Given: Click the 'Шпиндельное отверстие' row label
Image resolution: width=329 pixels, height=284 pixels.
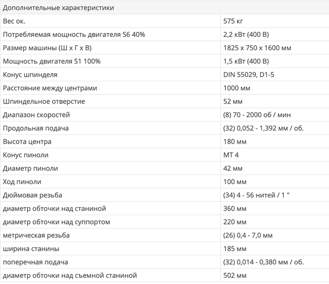Looking at the screenshot, I should click(44, 102).
